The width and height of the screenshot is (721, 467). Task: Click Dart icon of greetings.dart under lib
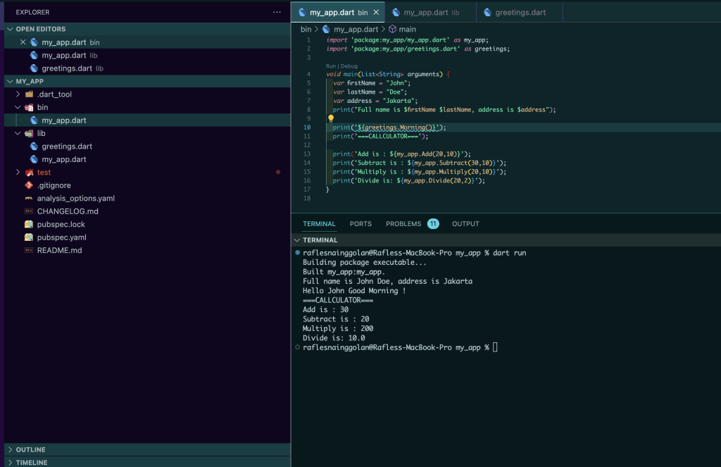point(34,147)
